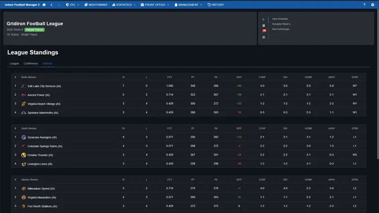The image size is (379, 213).
Task: Go to the home screen icon
Action: (x=44, y=4)
